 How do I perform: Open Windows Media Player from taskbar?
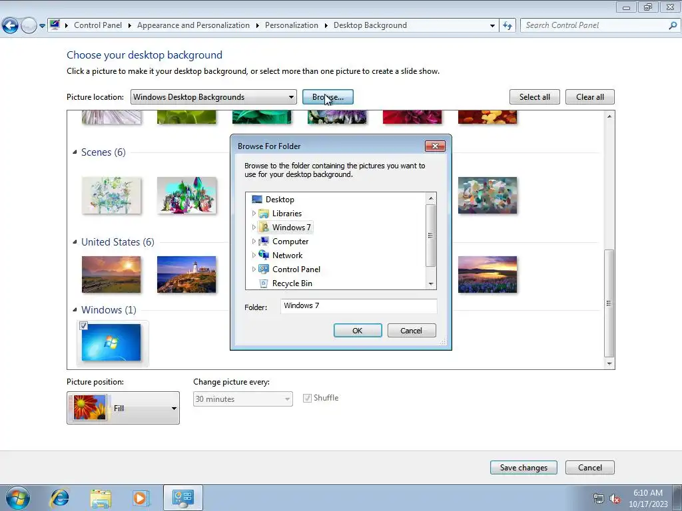click(141, 498)
